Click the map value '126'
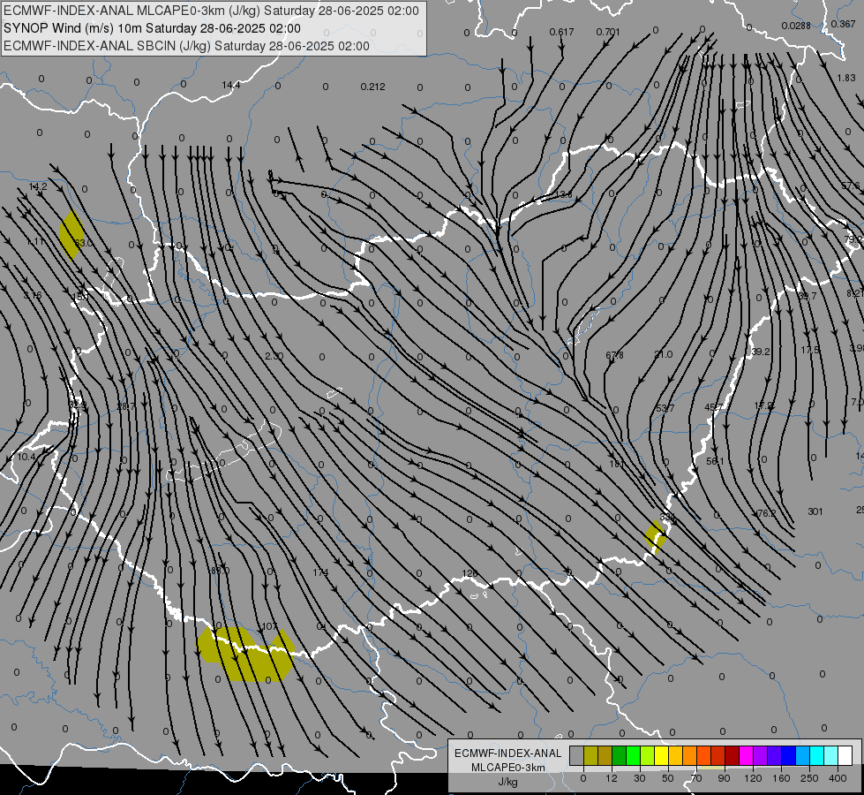The width and height of the screenshot is (864, 795). pos(470,574)
